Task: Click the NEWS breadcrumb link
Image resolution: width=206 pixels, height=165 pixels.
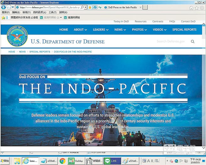Action: (x=22, y=52)
